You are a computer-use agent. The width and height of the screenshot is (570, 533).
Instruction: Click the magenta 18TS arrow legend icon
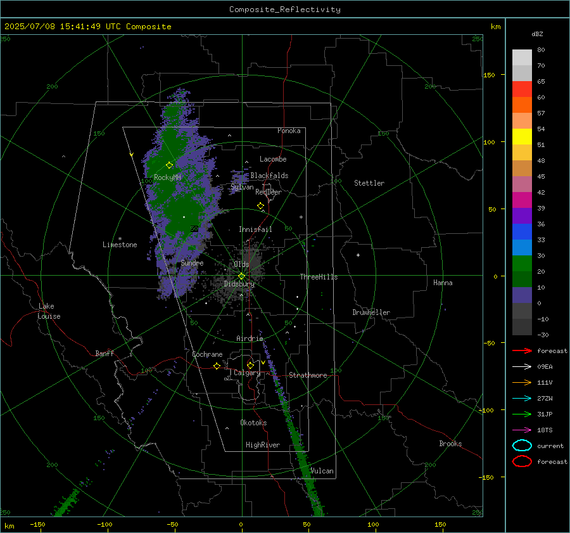pos(522,430)
